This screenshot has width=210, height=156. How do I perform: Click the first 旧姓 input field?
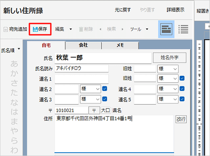point(145,69)
